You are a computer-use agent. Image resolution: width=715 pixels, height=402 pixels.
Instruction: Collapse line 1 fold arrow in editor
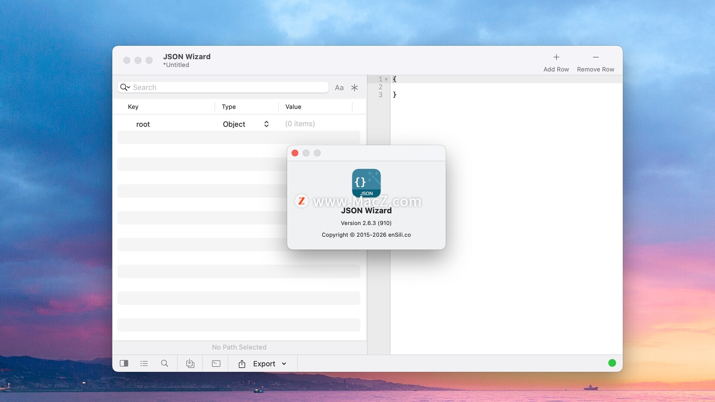386,79
